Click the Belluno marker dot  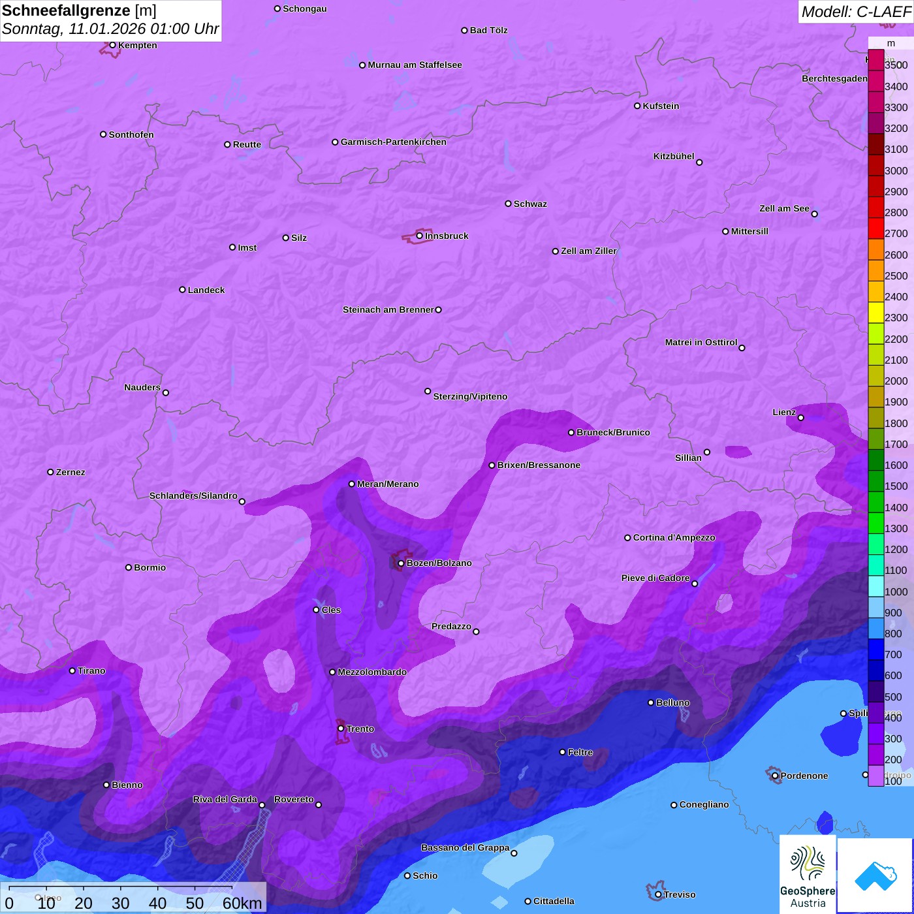tap(650, 702)
